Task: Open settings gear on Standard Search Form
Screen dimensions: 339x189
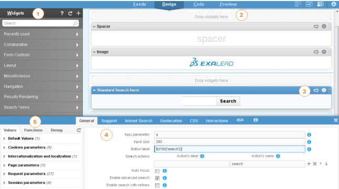Action: [x=324, y=90]
